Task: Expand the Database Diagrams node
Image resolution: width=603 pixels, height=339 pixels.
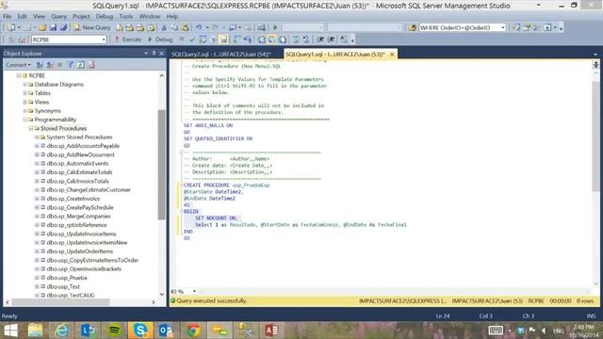Action: pos(24,85)
